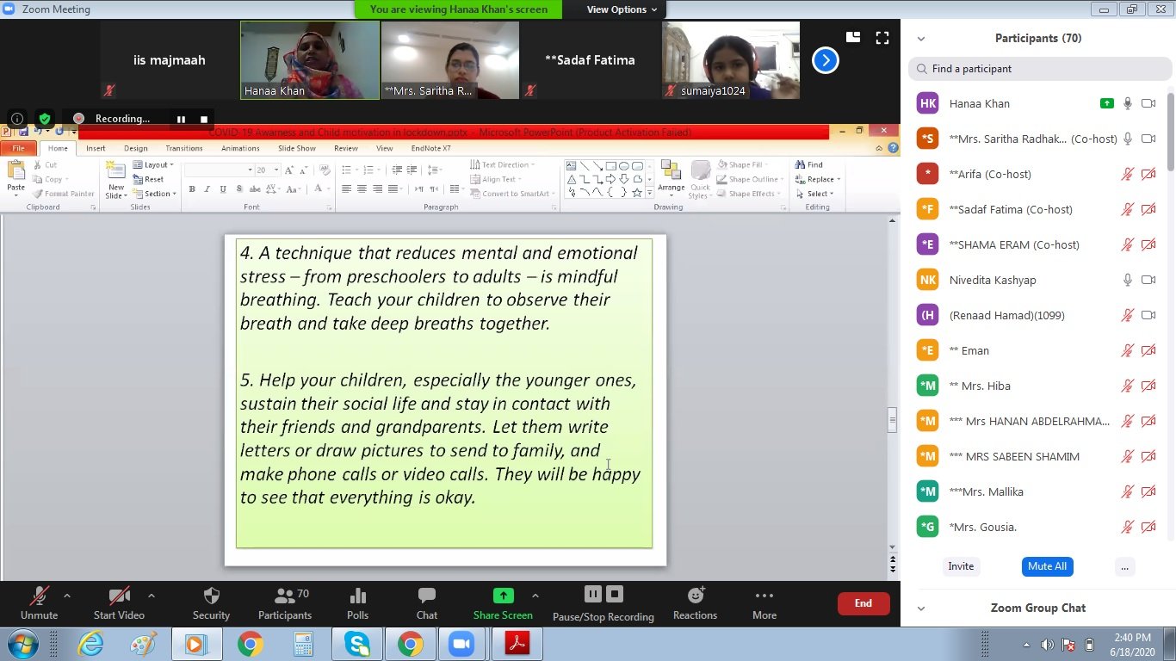The height and width of the screenshot is (661, 1176).
Task: Open the participants panel '...' more button
Action: pyautogui.click(x=1124, y=566)
